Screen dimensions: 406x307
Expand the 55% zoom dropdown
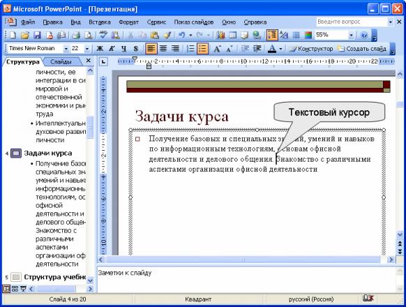pyautogui.click(x=351, y=35)
